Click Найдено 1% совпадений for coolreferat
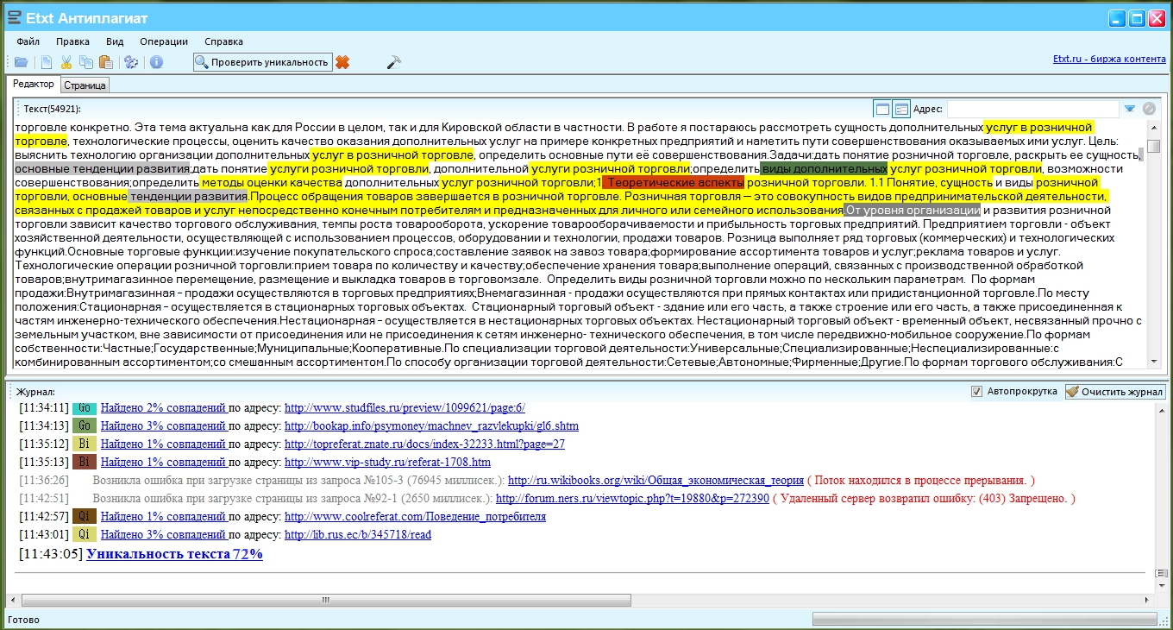This screenshot has width=1173, height=630. click(163, 517)
